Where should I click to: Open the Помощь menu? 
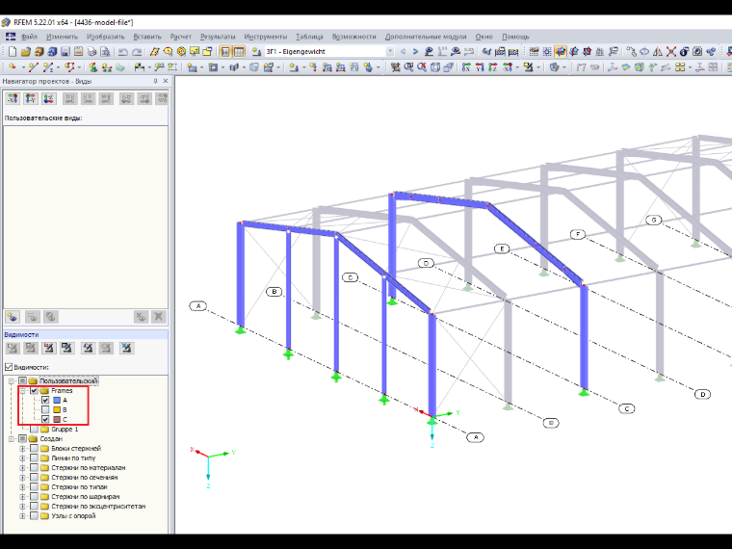[x=515, y=37]
